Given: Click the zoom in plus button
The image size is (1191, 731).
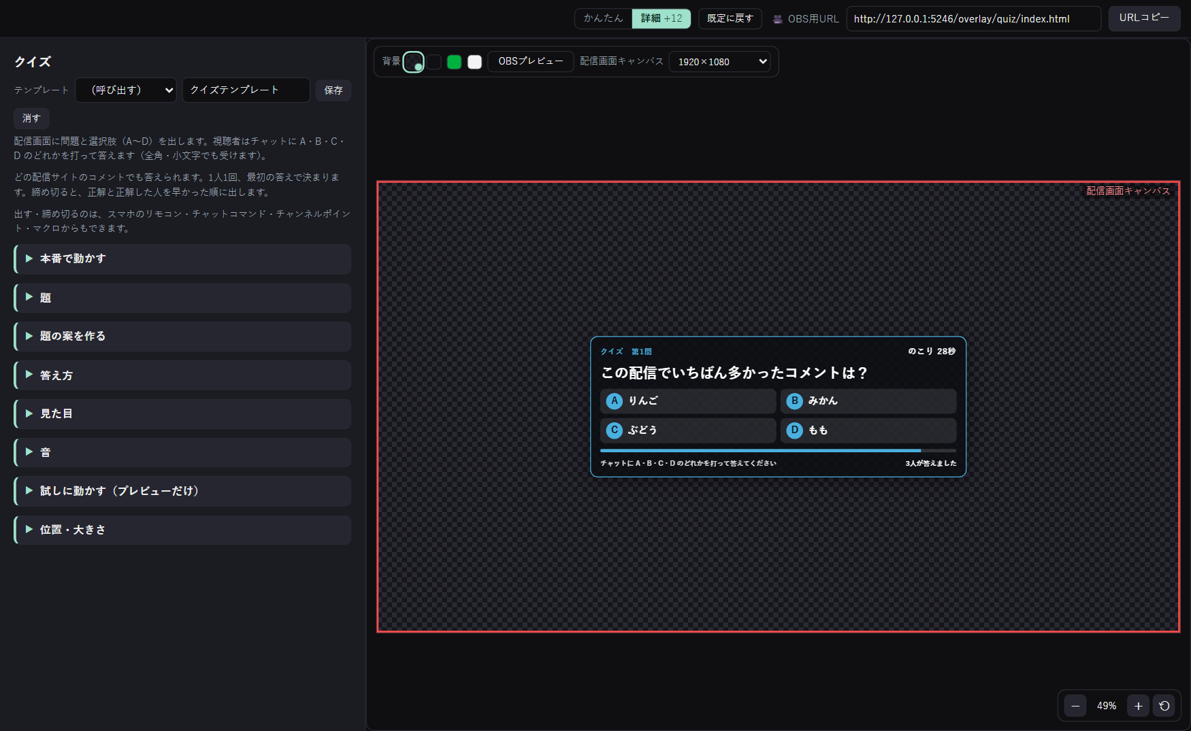Looking at the screenshot, I should point(1138,706).
